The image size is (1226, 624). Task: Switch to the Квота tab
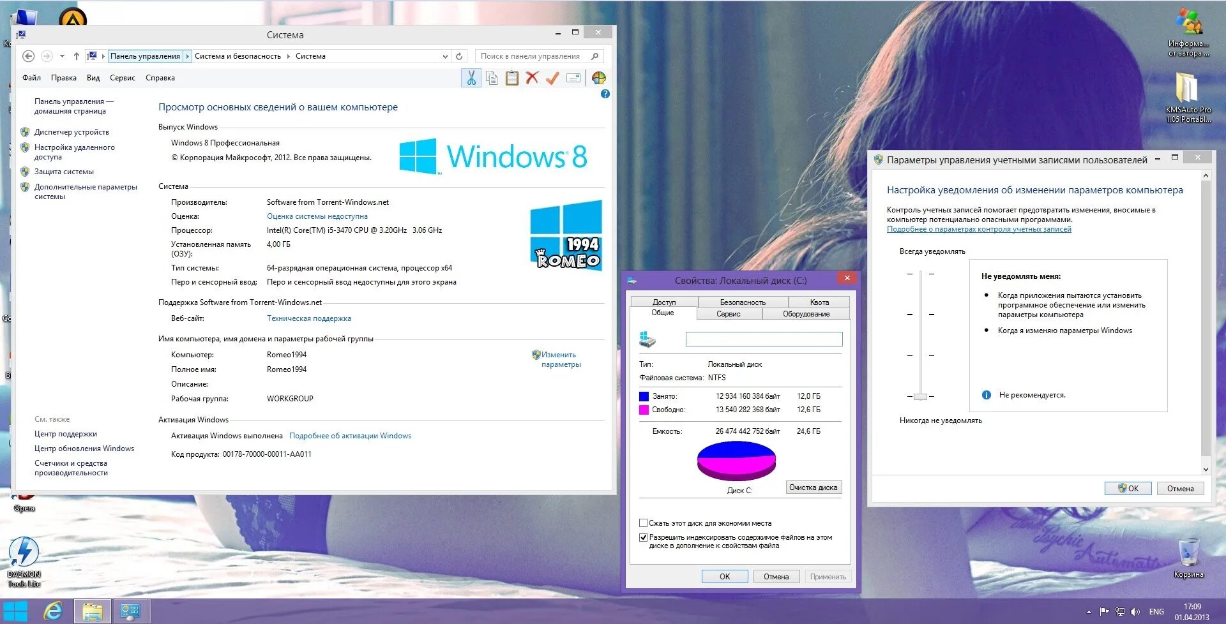[x=819, y=302]
